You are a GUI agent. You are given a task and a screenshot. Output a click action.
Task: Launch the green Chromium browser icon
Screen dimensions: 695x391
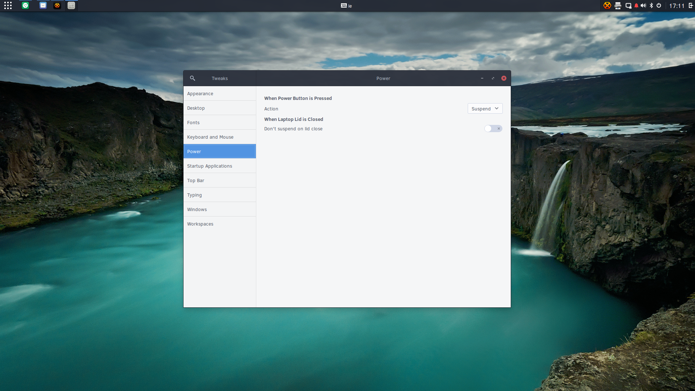(25, 5)
